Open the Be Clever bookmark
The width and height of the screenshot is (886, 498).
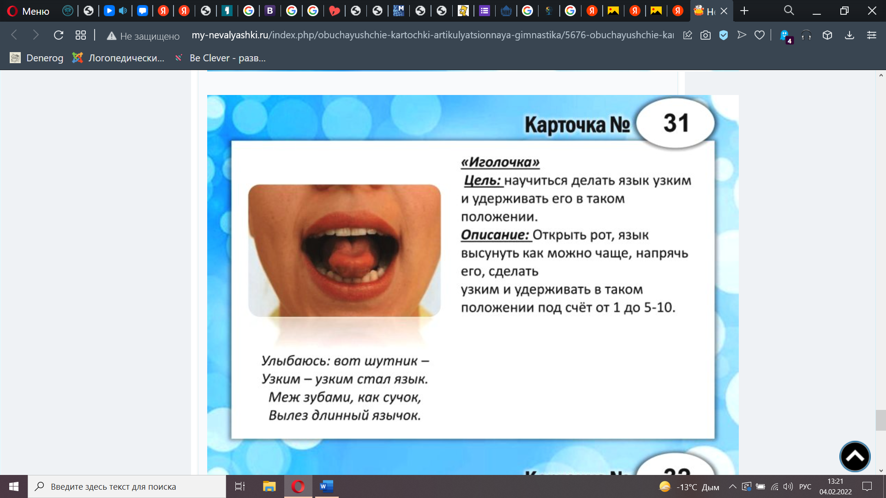[220, 58]
